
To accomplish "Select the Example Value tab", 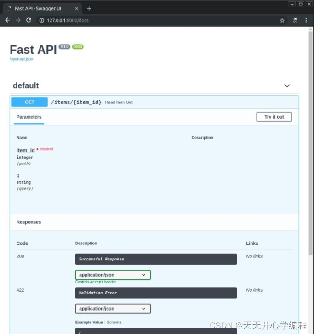I will (x=89, y=323).
